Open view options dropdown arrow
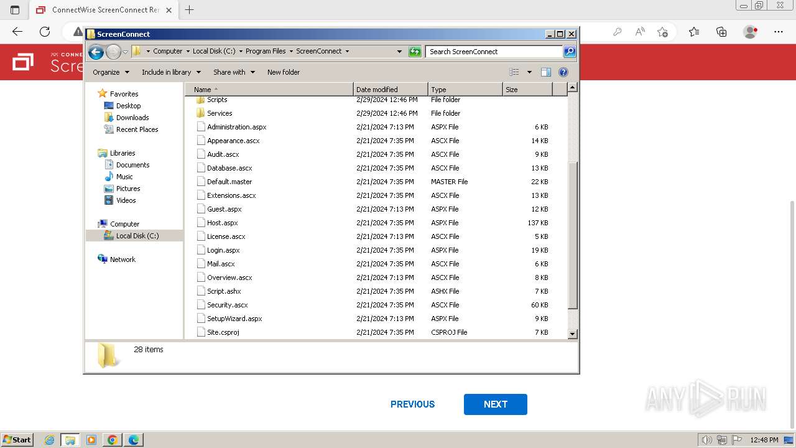The image size is (796, 448). (x=529, y=72)
